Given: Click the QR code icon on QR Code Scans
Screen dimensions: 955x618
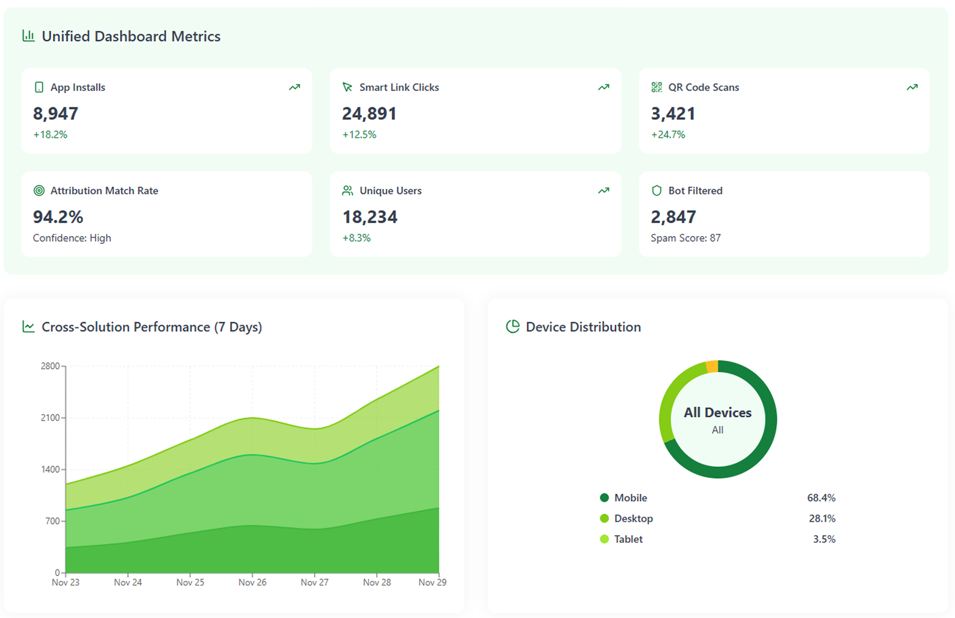Looking at the screenshot, I should tap(656, 87).
